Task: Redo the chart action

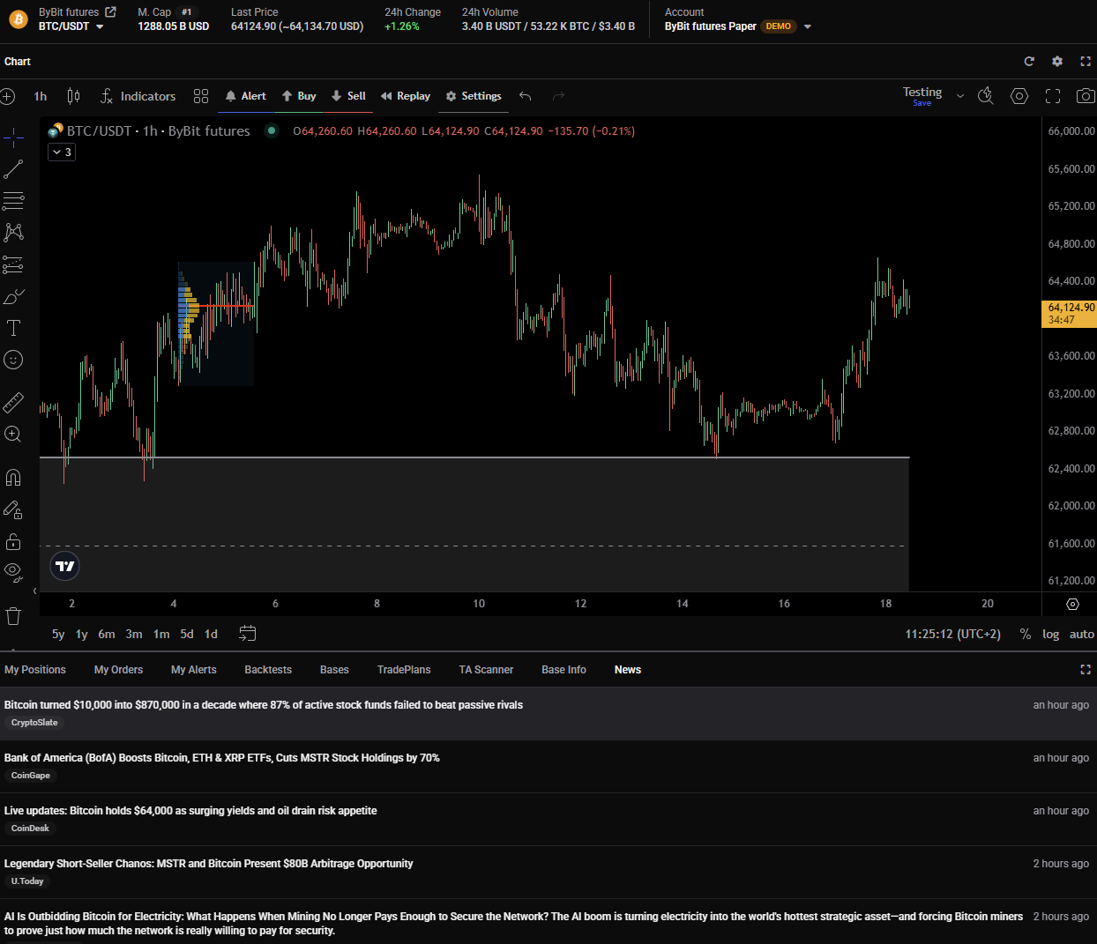Action: [558, 96]
